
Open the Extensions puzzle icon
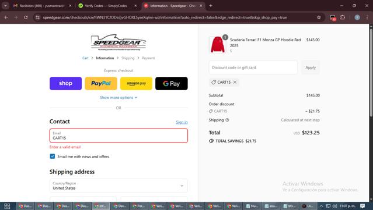[x=343, y=17]
